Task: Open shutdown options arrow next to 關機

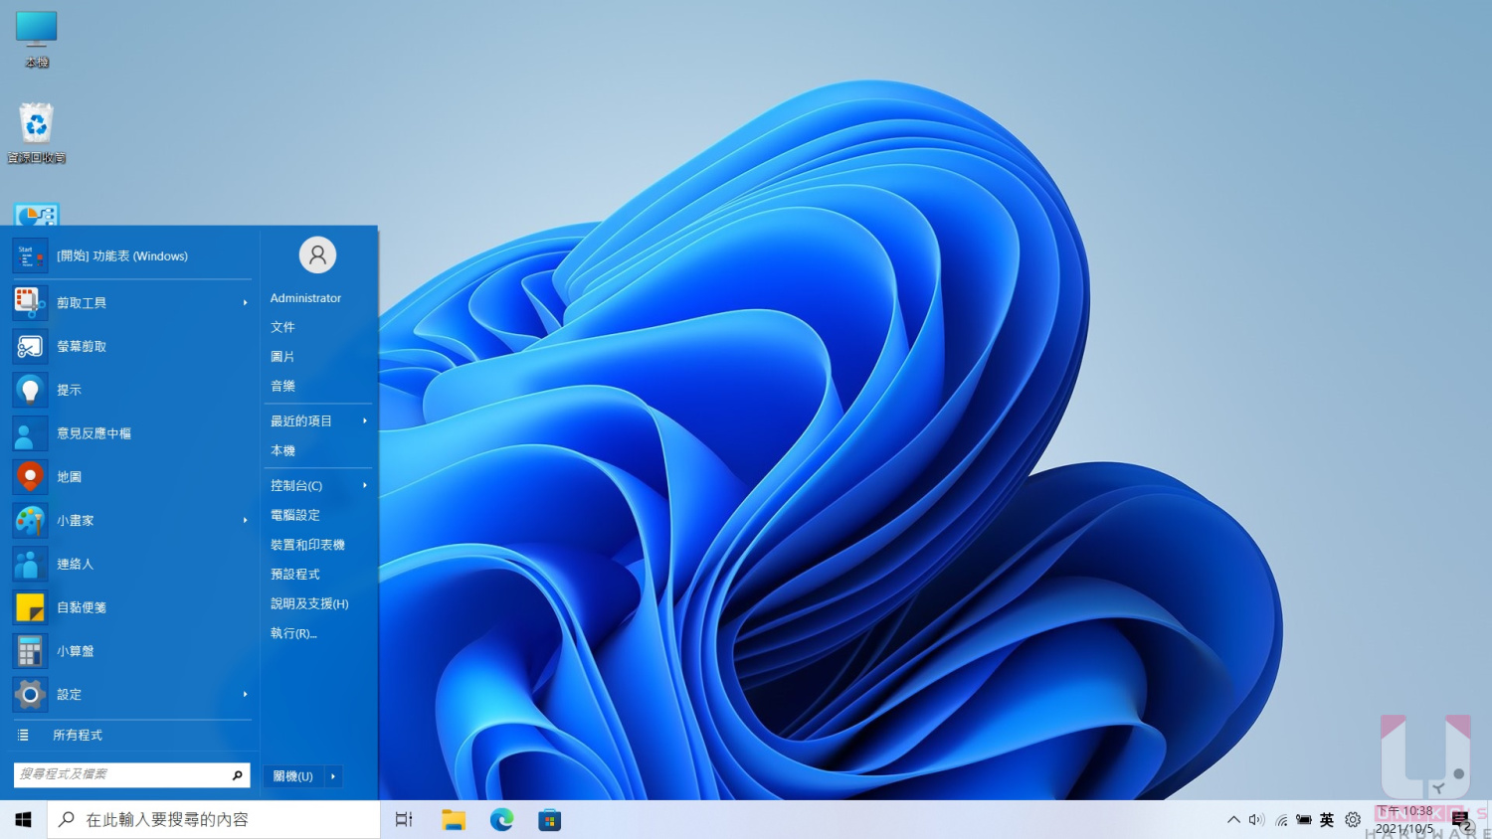Action: click(x=333, y=776)
